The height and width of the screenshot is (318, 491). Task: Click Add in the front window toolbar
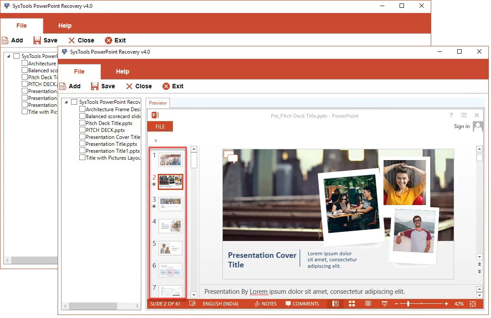pyautogui.click(x=70, y=86)
